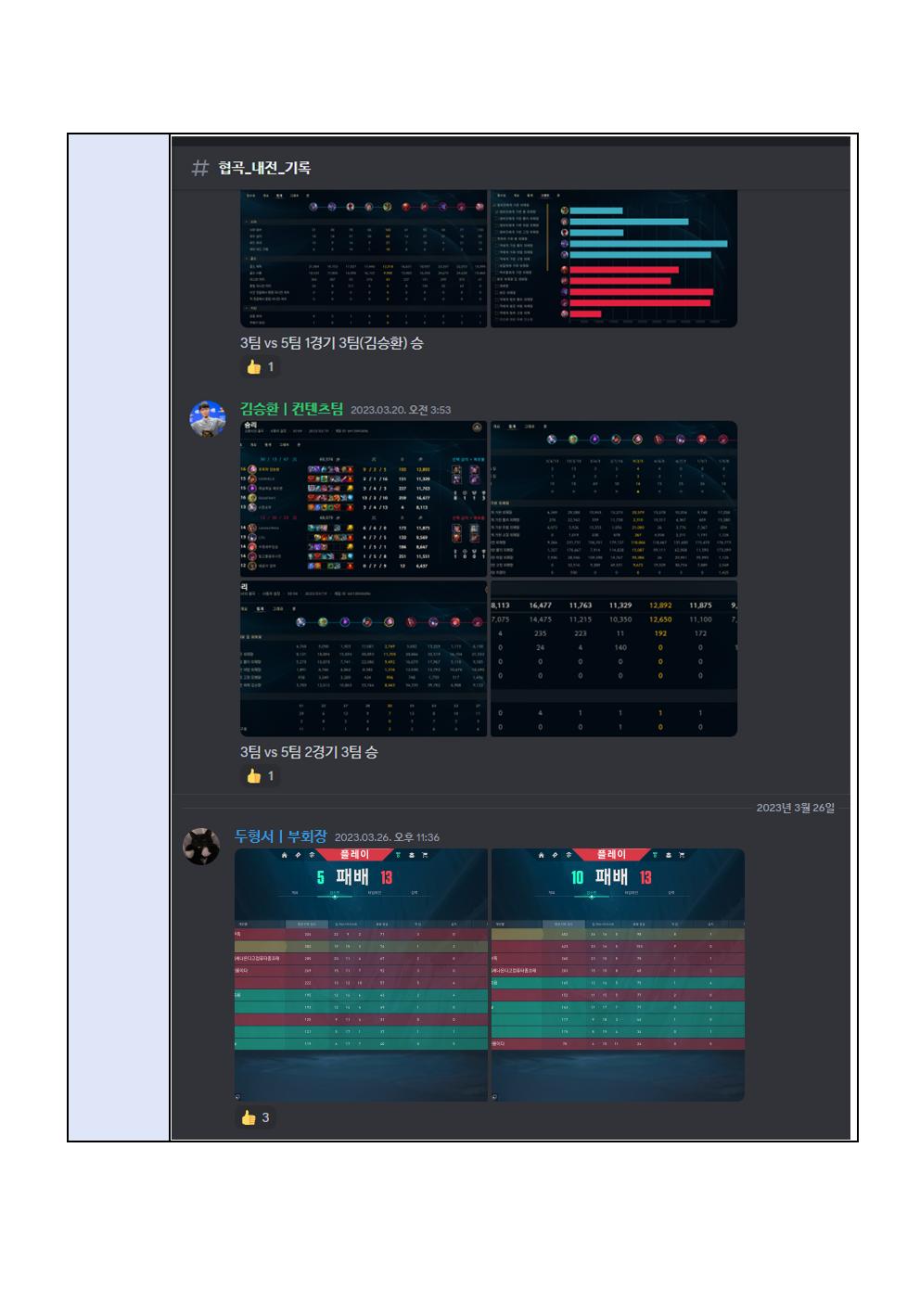This screenshot has width=920, height=1301.
Task: Open the lower-left damage stats screenshot
Action: pyautogui.click(x=364, y=658)
